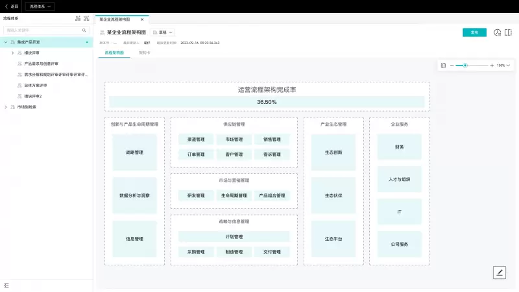Screen dimensions: 519x292
Task: Switch to the 流程架构图 tab
Action: pos(114,53)
